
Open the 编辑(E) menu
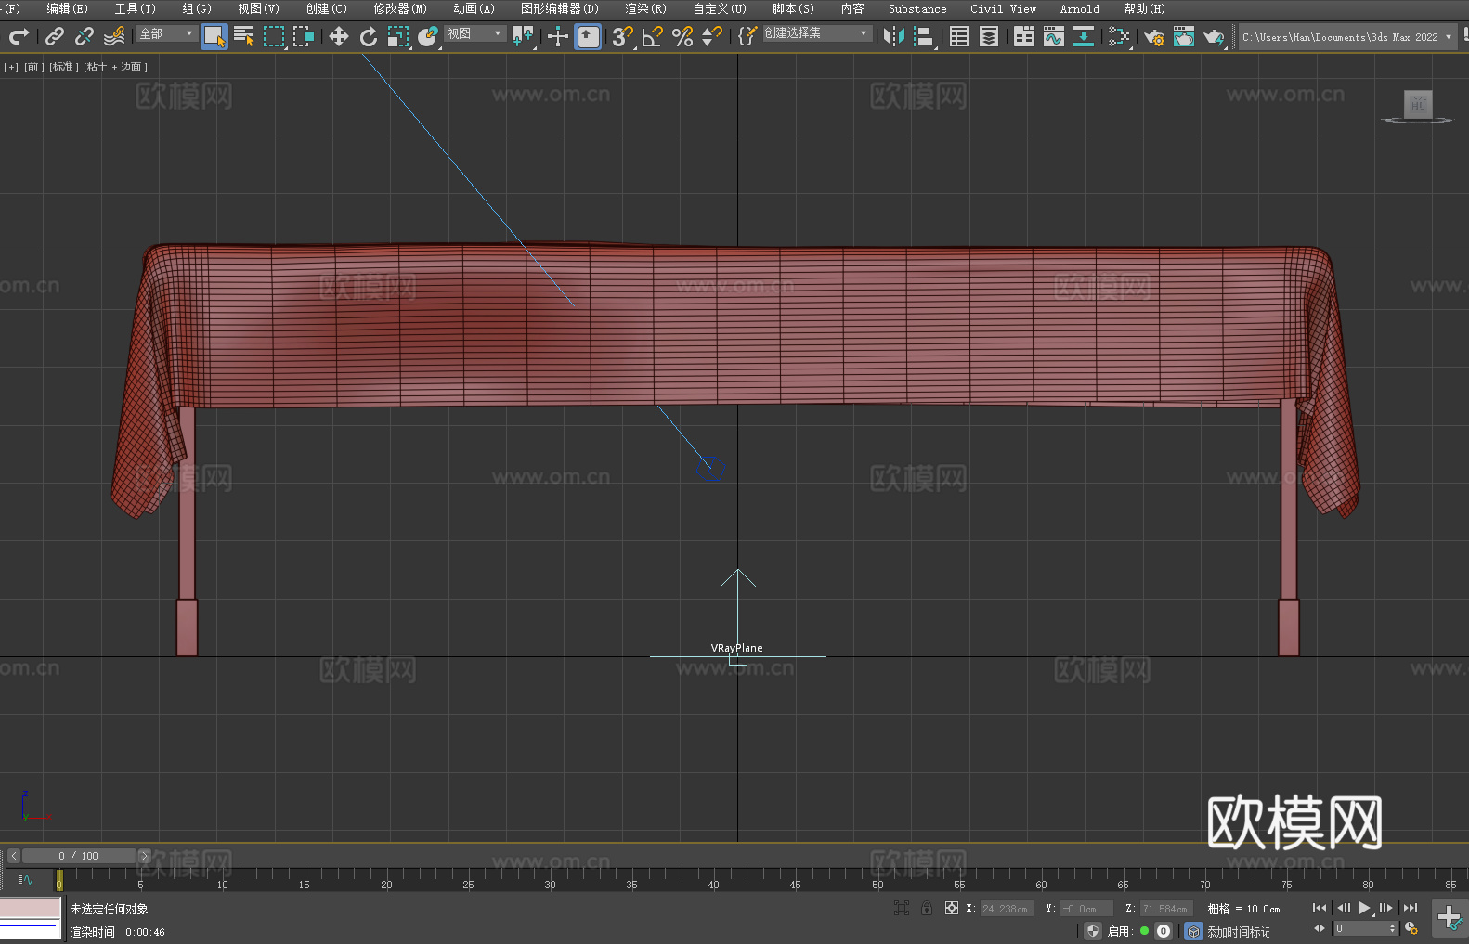point(67,8)
